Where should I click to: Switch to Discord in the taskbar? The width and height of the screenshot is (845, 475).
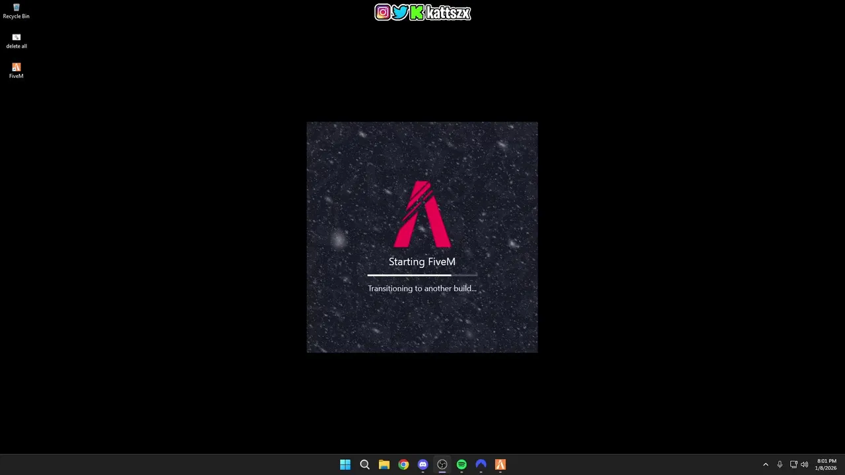coord(422,464)
